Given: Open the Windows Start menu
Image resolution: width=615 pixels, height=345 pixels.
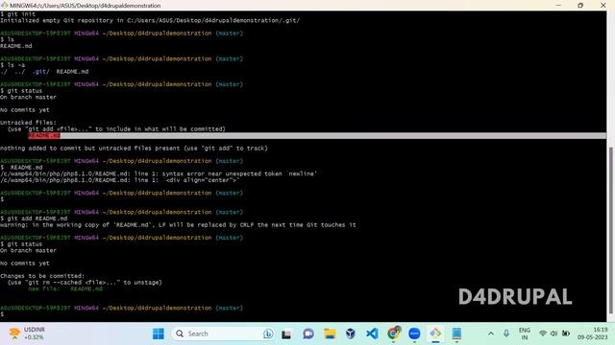Looking at the screenshot, I should coord(159,333).
